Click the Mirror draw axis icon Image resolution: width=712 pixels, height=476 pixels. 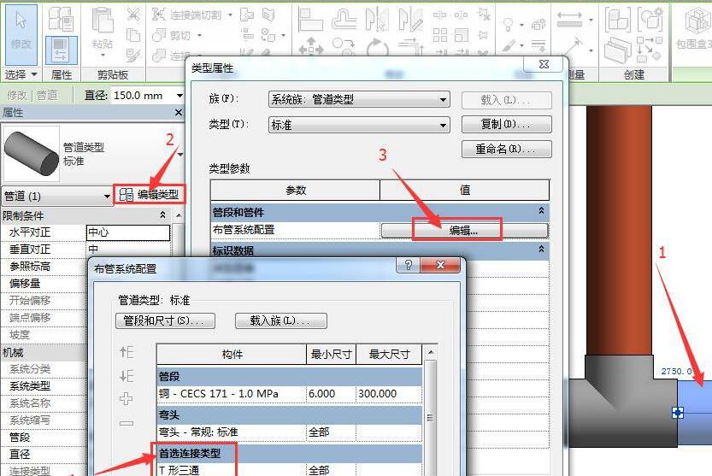410,19
